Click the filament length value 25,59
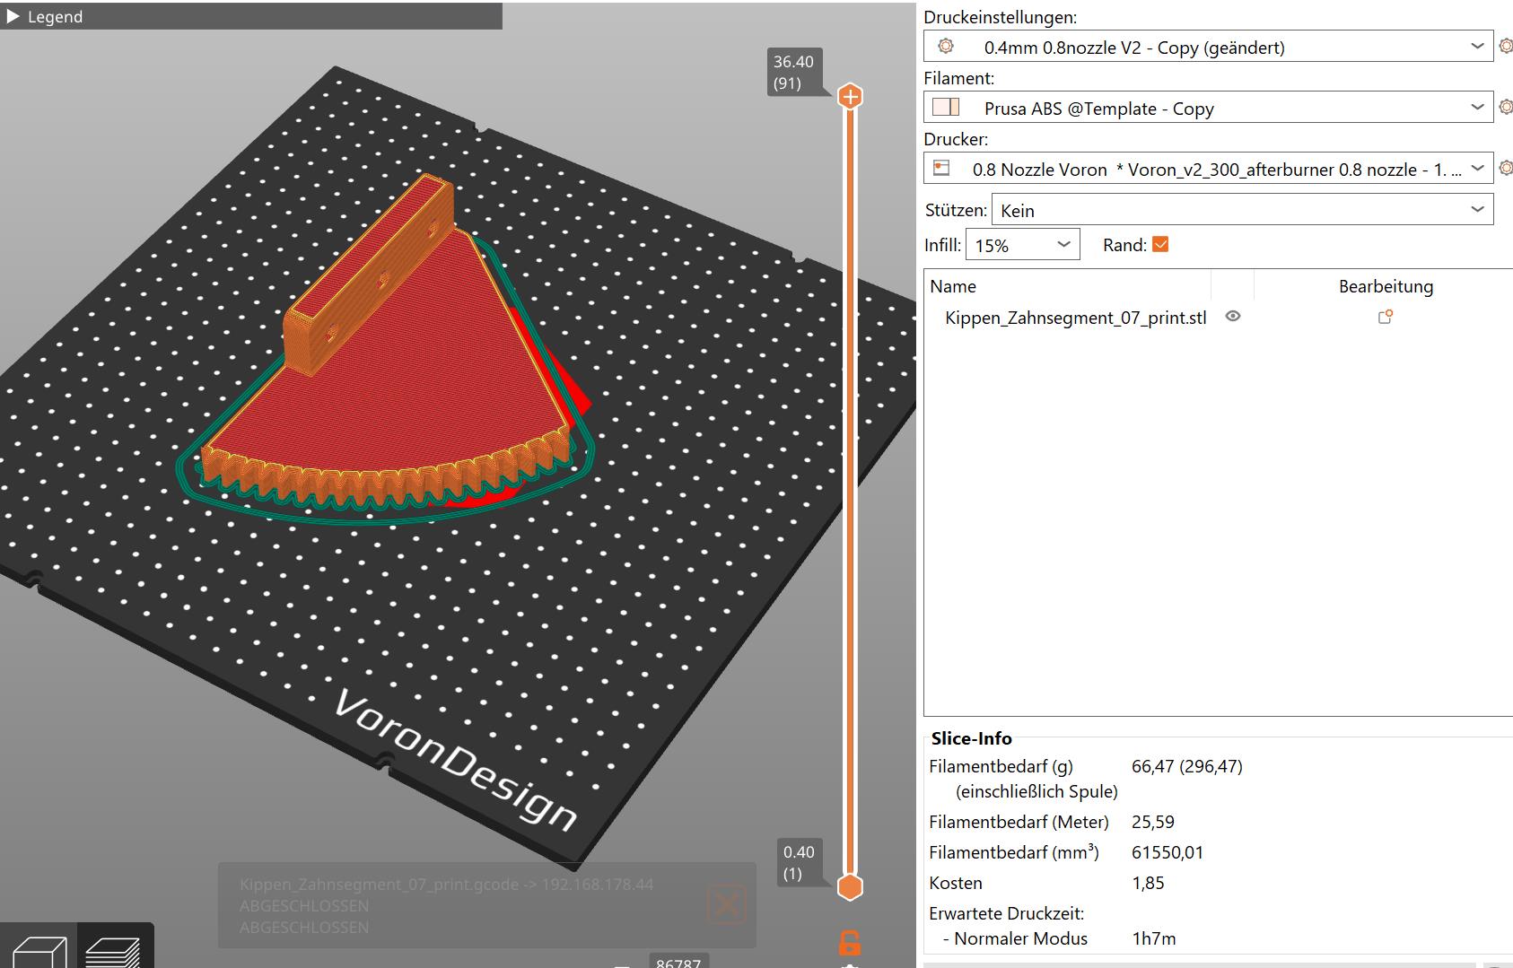Image resolution: width=1513 pixels, height=968 pixels. point(1153,822)
